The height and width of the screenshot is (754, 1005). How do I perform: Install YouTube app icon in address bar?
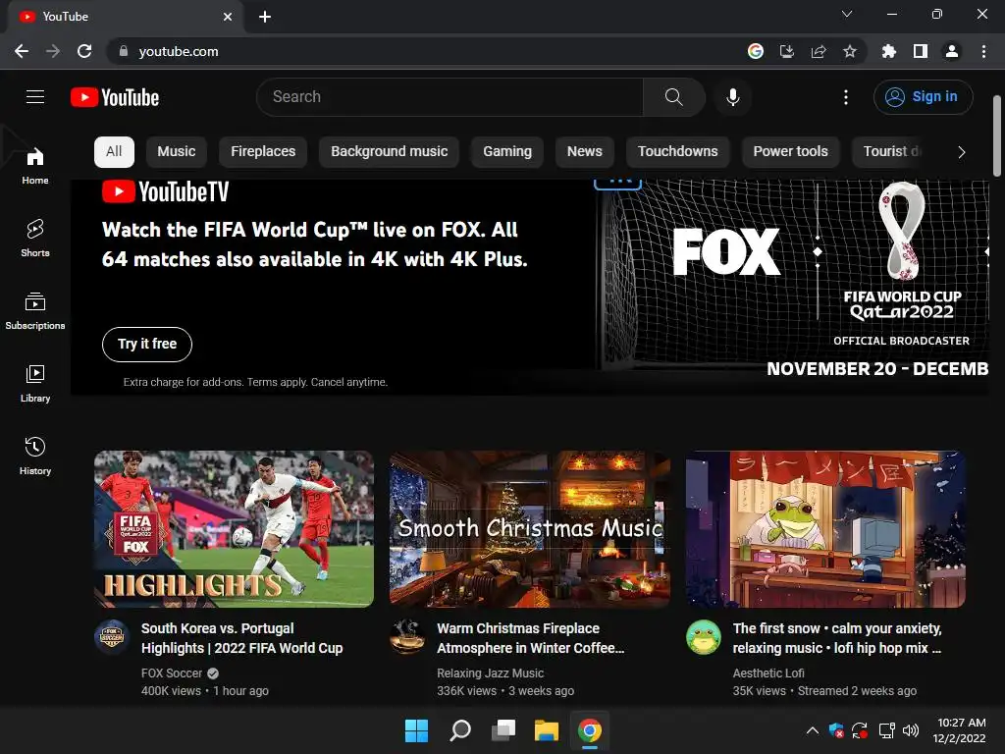point(786,51)
